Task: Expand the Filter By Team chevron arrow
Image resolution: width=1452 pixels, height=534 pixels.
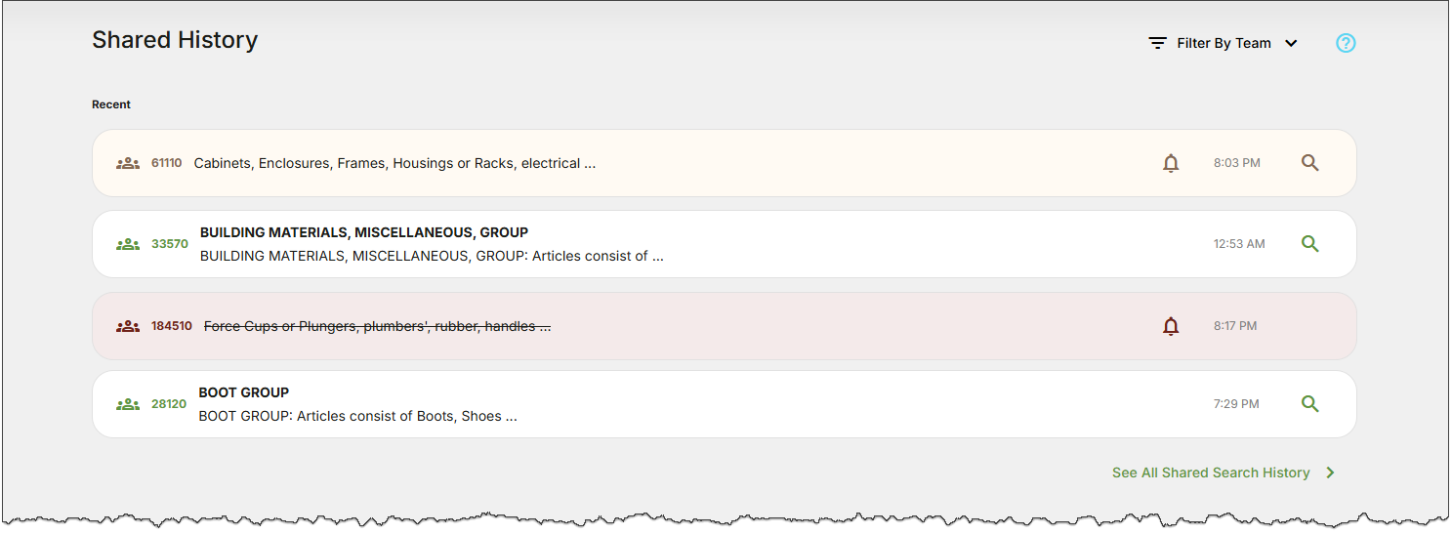Action: (x=1291, y=43)
